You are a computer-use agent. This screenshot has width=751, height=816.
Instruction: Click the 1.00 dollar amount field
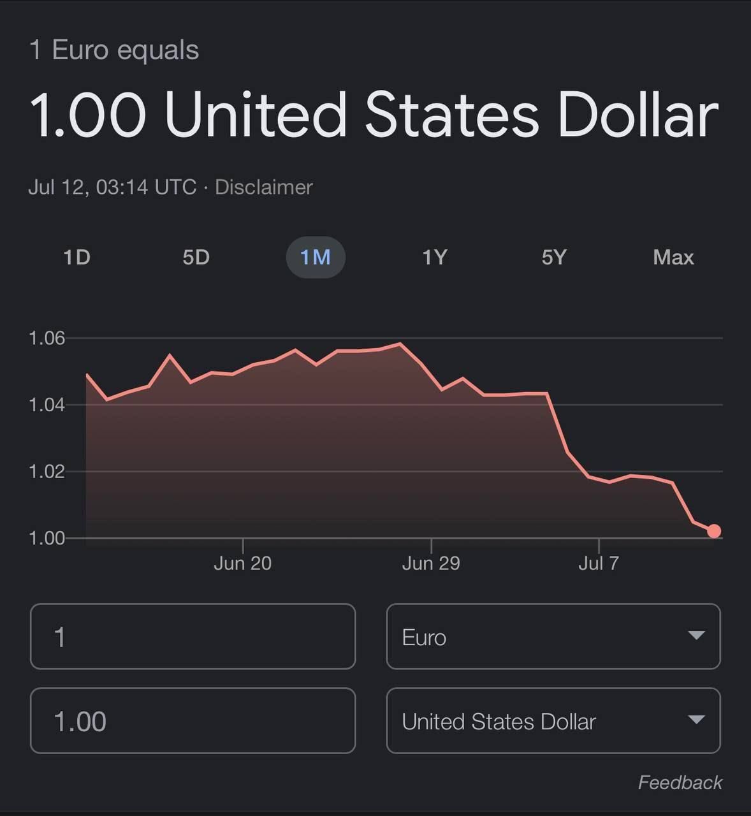(193, 720)
